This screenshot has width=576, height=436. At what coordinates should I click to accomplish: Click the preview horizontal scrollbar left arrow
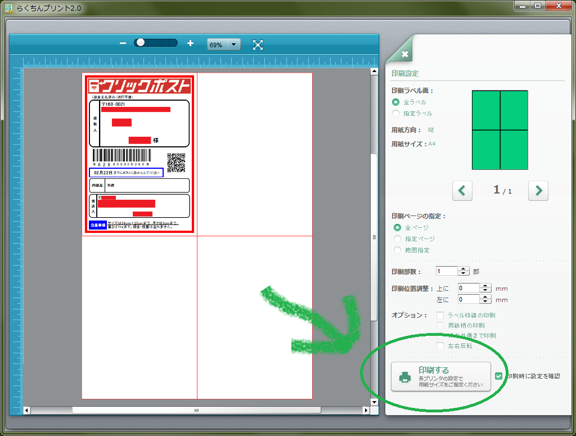click(26, 410)
